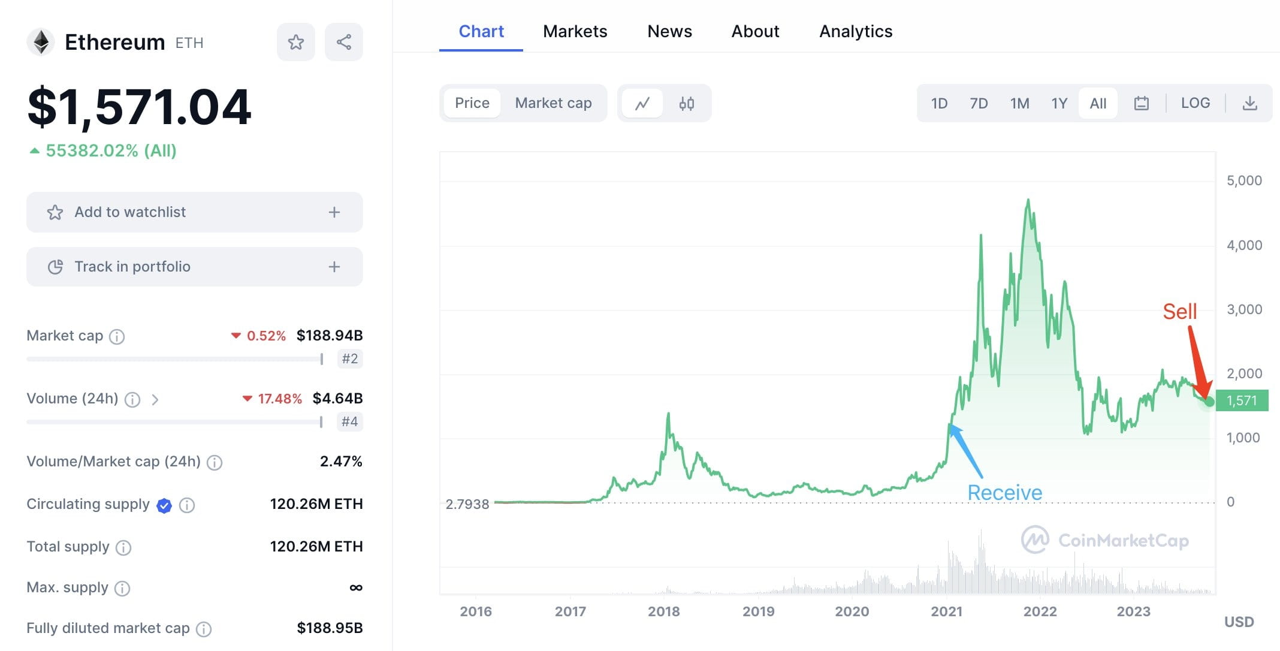This screenshot has width=1280, height=651.
Task: Open the date range calendar picker
Action: (x=1141, y=103)
